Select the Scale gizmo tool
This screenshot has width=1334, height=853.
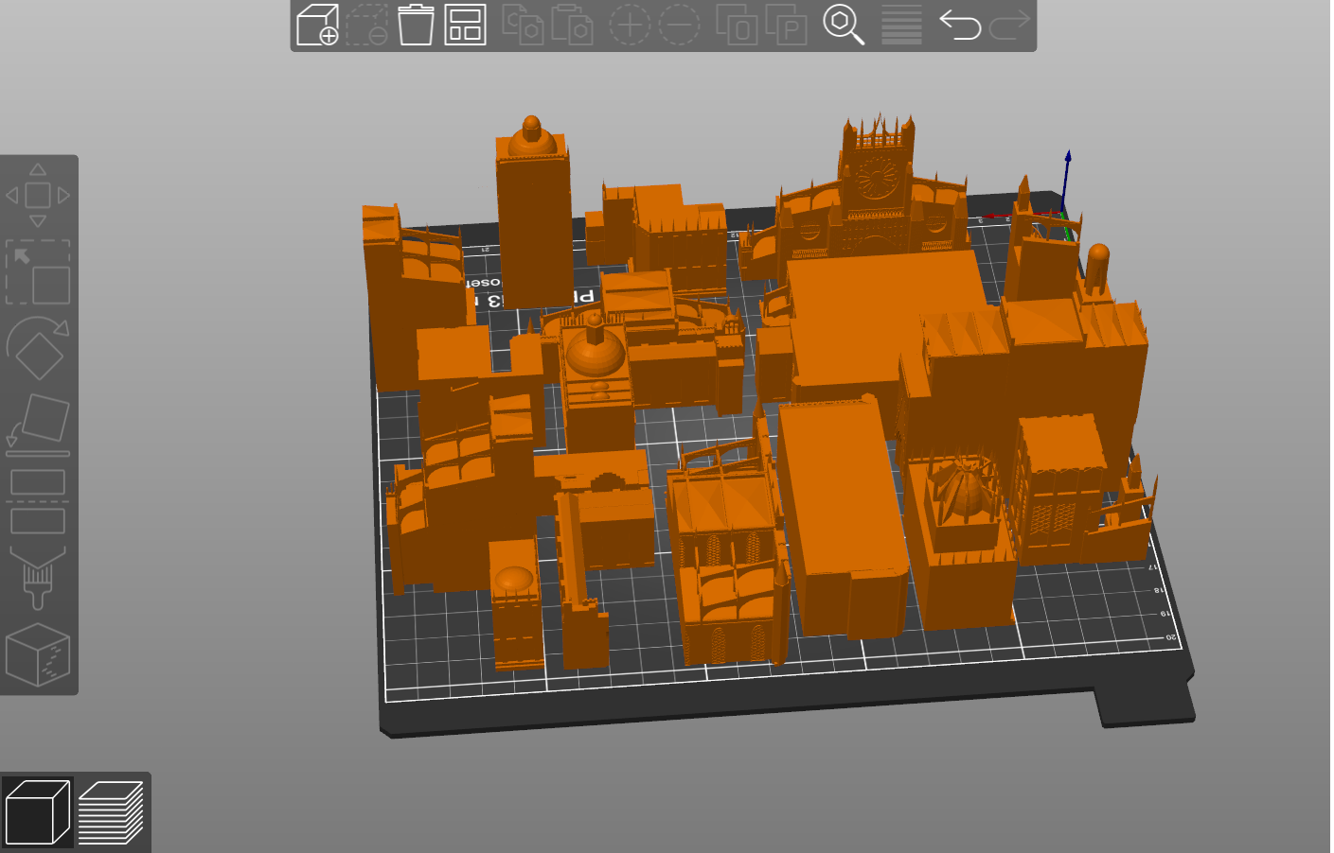coord(38,272)
